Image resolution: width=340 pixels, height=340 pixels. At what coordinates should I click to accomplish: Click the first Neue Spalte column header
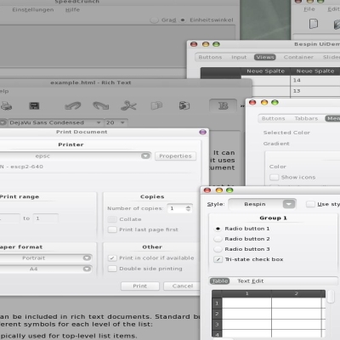[x=265, y=71]
